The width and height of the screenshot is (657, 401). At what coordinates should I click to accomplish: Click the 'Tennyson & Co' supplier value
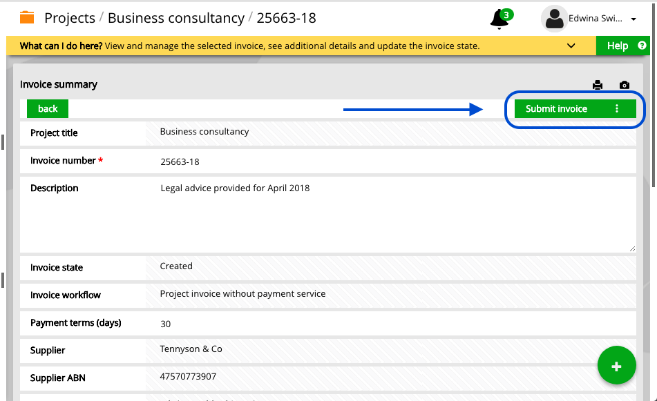[x=191, y=349]
